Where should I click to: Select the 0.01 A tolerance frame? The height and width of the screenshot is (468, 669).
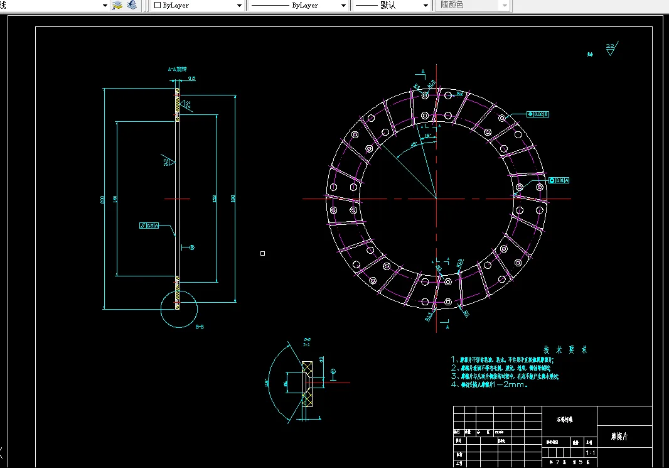tap(559, 180)
